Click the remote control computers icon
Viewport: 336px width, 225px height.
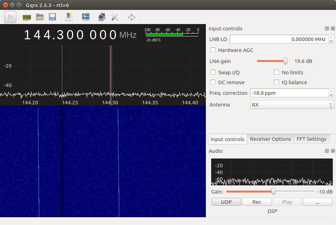click(102, 17)
